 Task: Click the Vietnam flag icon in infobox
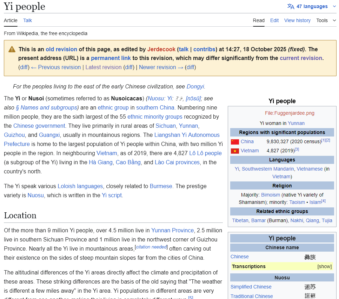[235, 151]
